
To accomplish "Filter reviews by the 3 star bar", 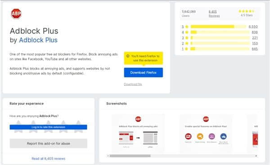I will pyautogui.click(x=220, y=38).
